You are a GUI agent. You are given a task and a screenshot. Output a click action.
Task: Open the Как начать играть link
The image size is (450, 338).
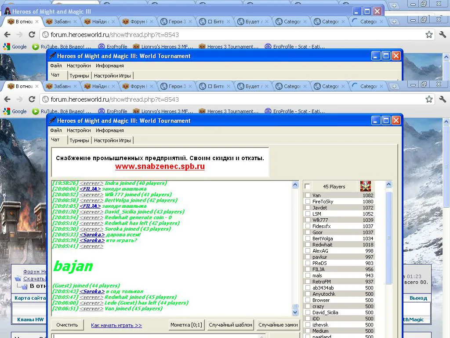116,325
